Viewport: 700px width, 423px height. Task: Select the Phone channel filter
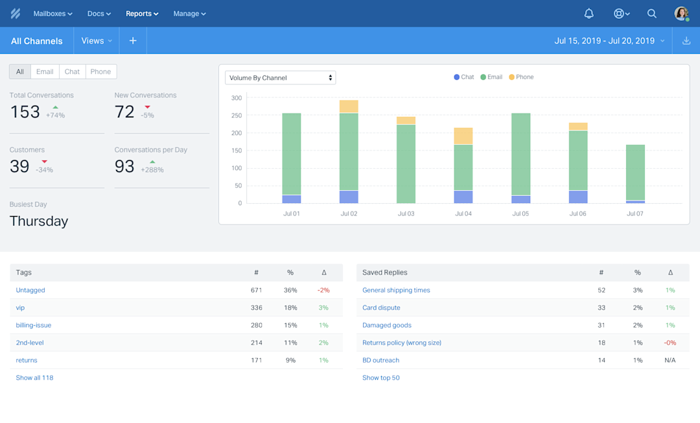[100, 71]
